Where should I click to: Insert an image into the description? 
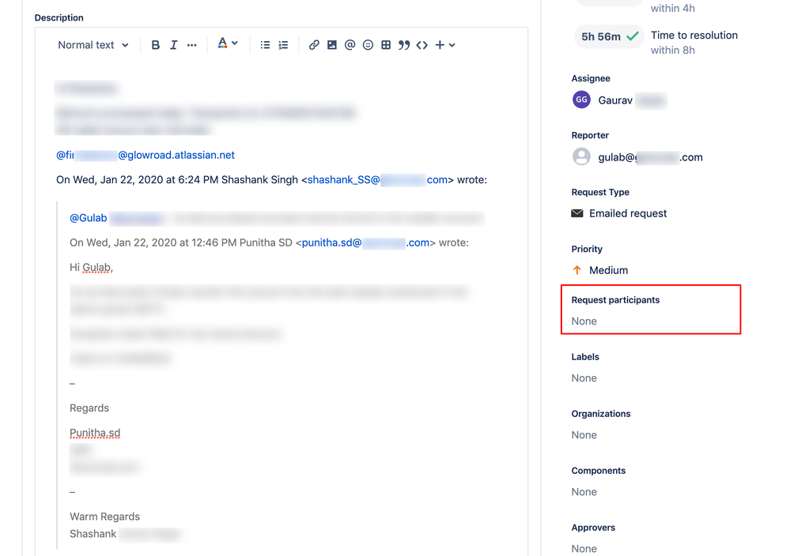331,45
